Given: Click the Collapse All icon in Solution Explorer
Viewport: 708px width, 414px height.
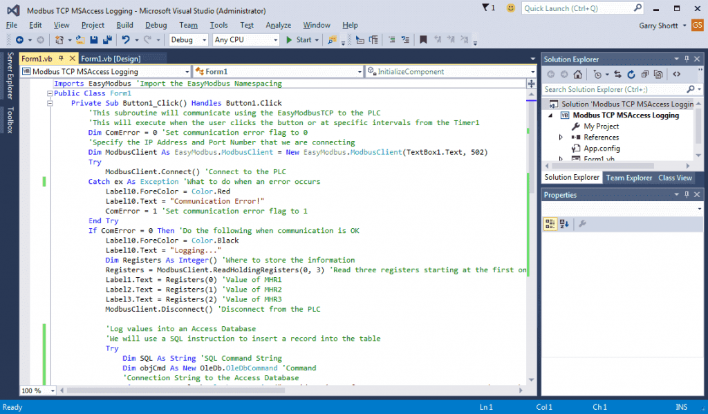Looking at the screenshot, I should coord(644,74).
